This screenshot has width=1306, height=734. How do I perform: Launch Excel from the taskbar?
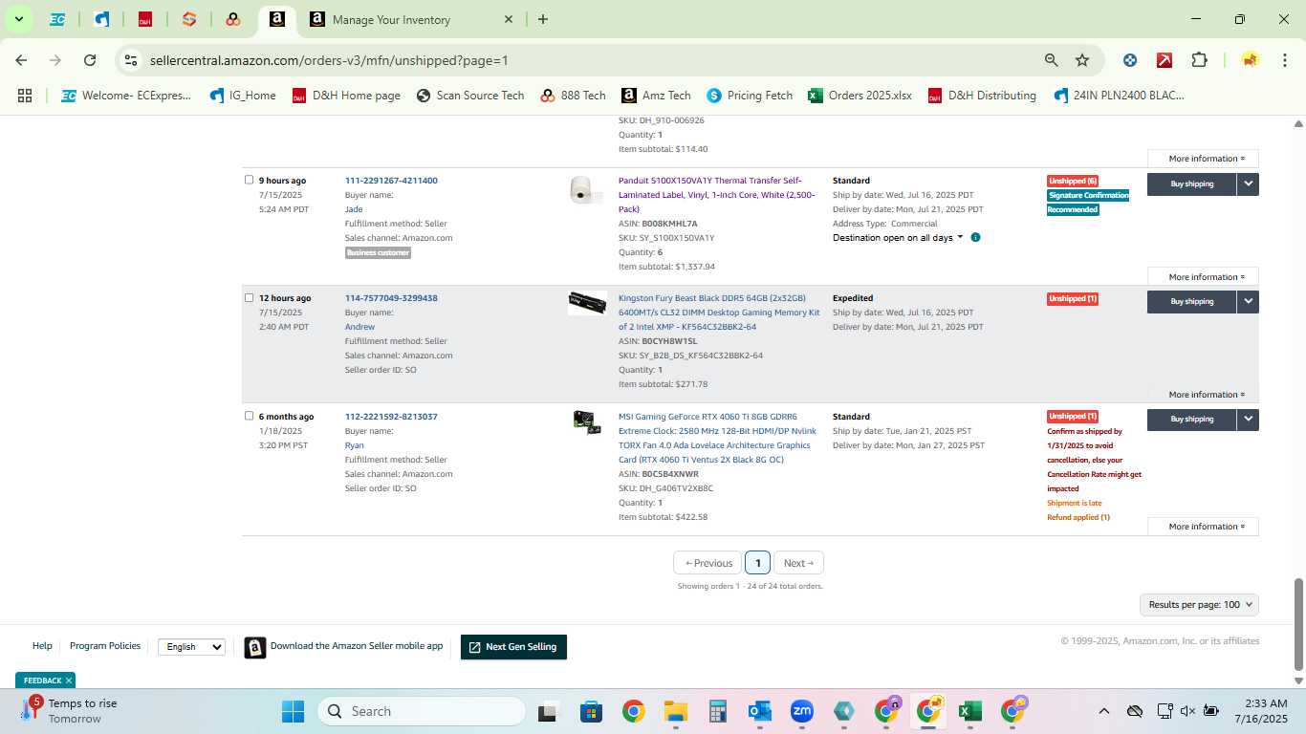(969, 711)
